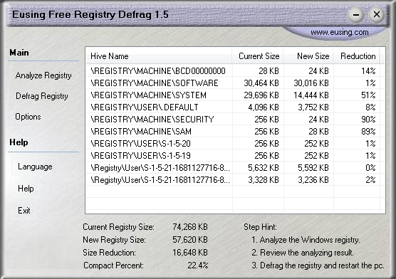Select the \REGISTRY\USER\S-1-5-19 row
396x279 pixels.
233,156
